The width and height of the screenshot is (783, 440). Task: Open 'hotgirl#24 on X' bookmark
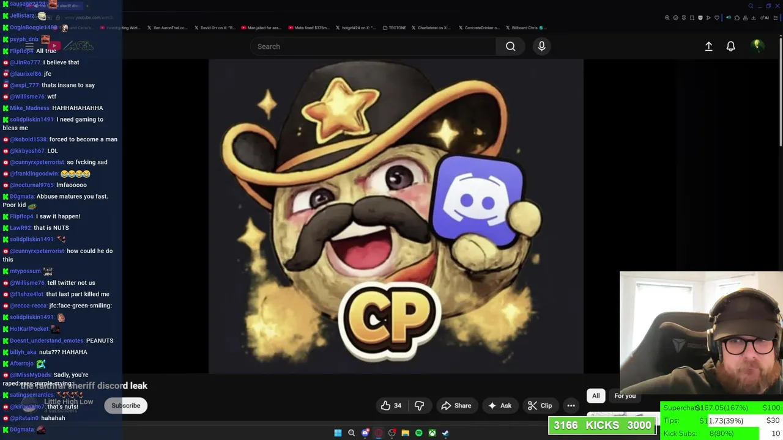(355, 28)
